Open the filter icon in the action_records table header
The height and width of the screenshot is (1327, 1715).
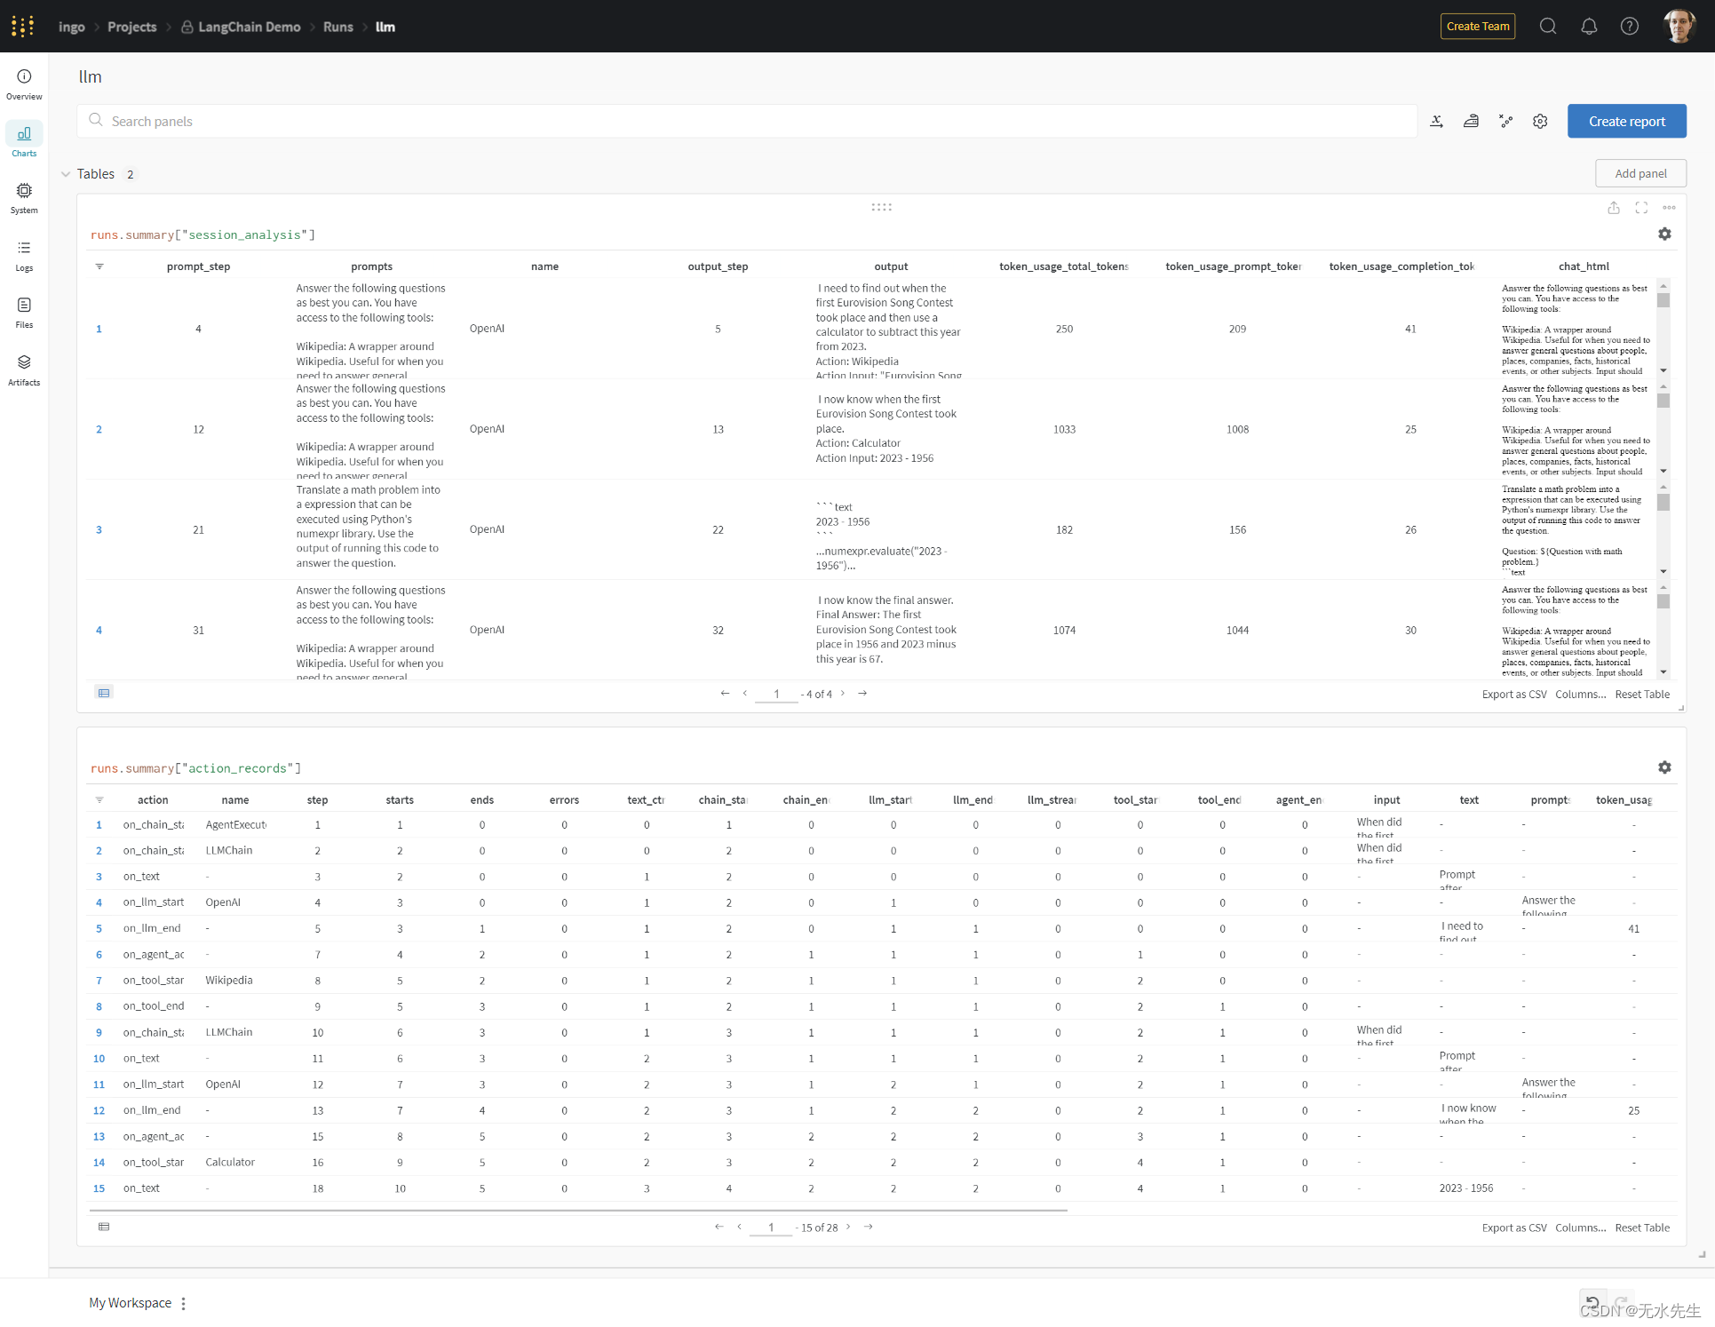pos(99,800)
